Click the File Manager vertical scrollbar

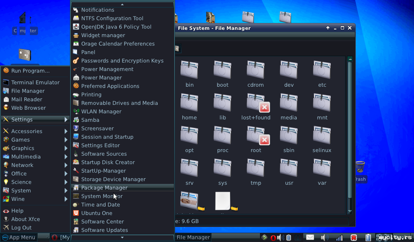[x=350, y=133]
